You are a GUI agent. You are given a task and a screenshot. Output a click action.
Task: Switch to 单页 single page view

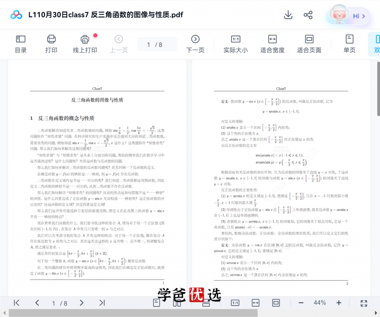tap(349, 44)
